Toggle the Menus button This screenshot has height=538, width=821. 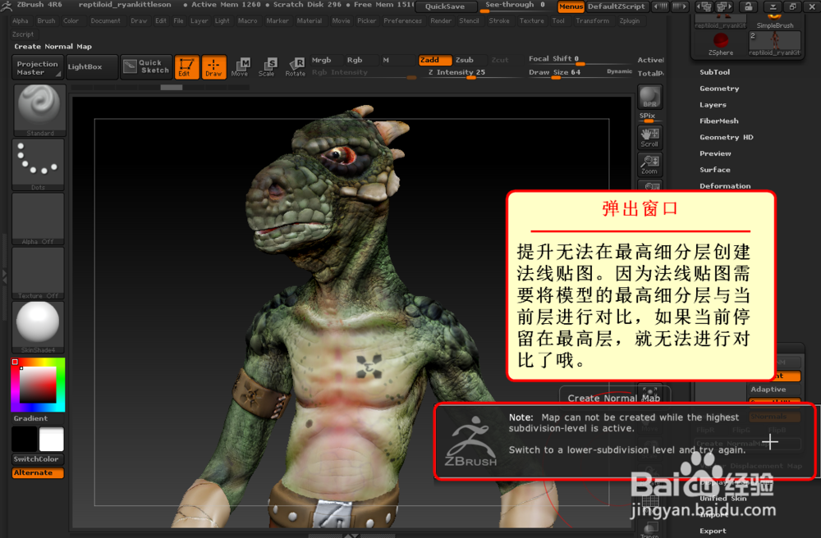(571, 7)
